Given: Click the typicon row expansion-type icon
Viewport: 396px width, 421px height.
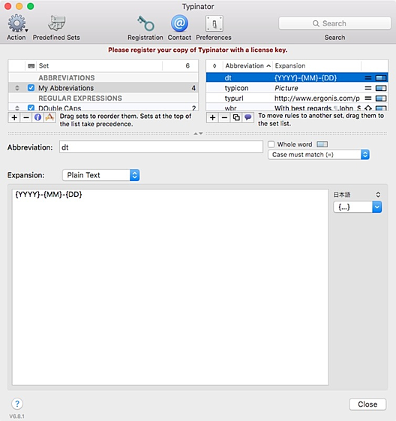Looking at the screenshot, I should click(x=381, y=88).
